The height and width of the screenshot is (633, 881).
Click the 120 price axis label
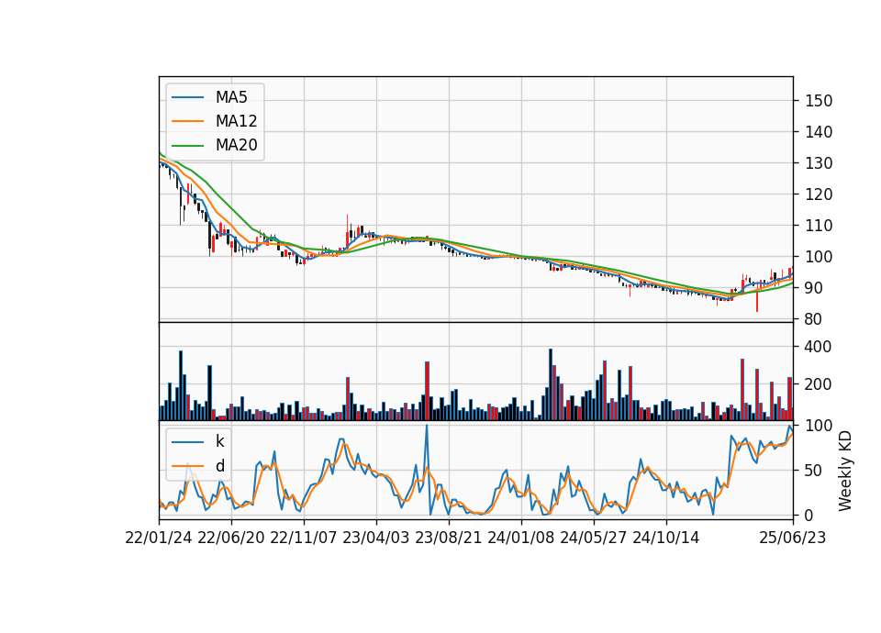coord(819,194)
